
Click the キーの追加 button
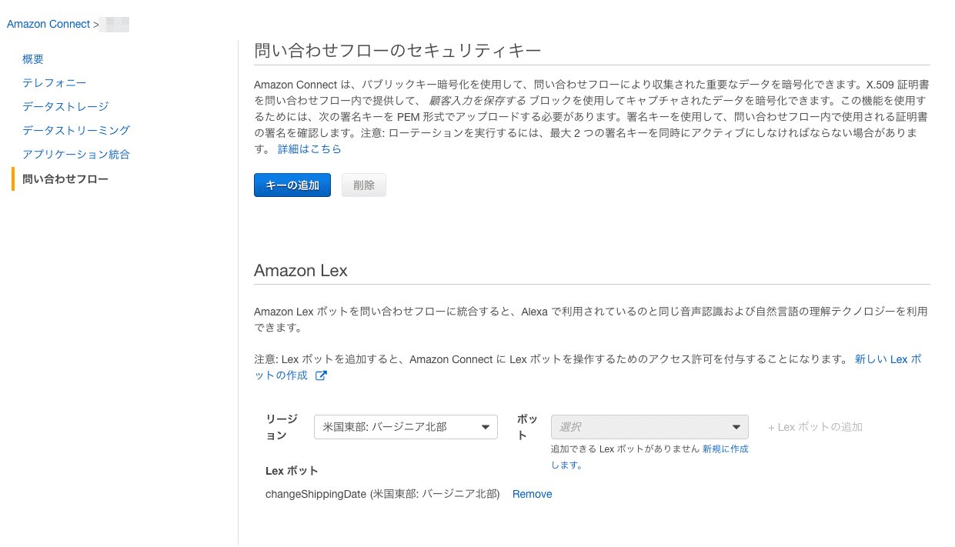(x=292, y=185)
